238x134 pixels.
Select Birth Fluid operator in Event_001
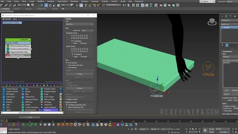(18, 46)
